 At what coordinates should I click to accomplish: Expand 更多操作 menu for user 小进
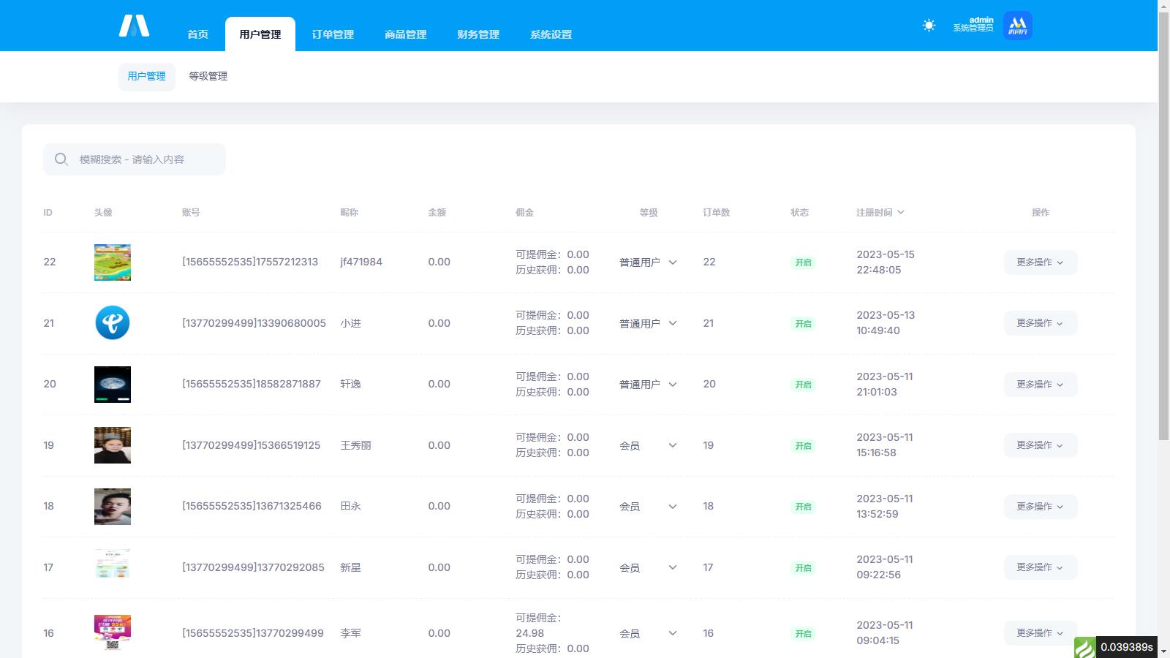1040,323
